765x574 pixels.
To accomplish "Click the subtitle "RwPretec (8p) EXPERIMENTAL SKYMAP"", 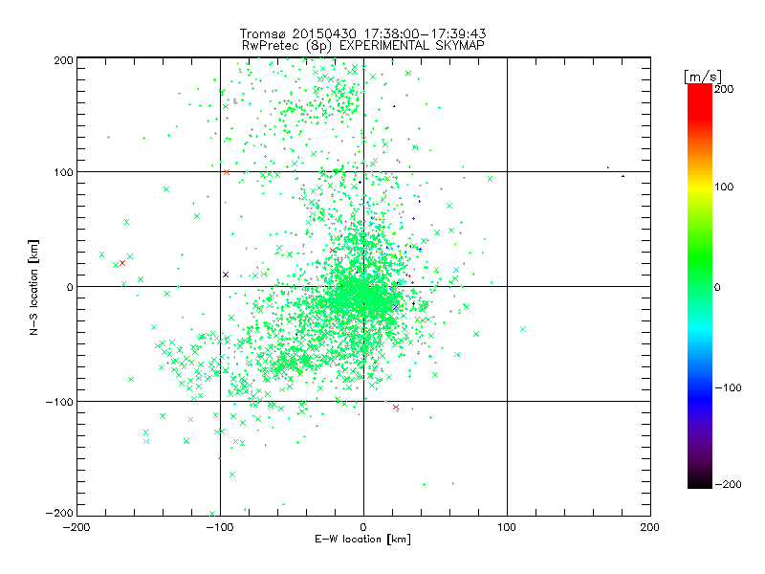I will tap(362, 45).
